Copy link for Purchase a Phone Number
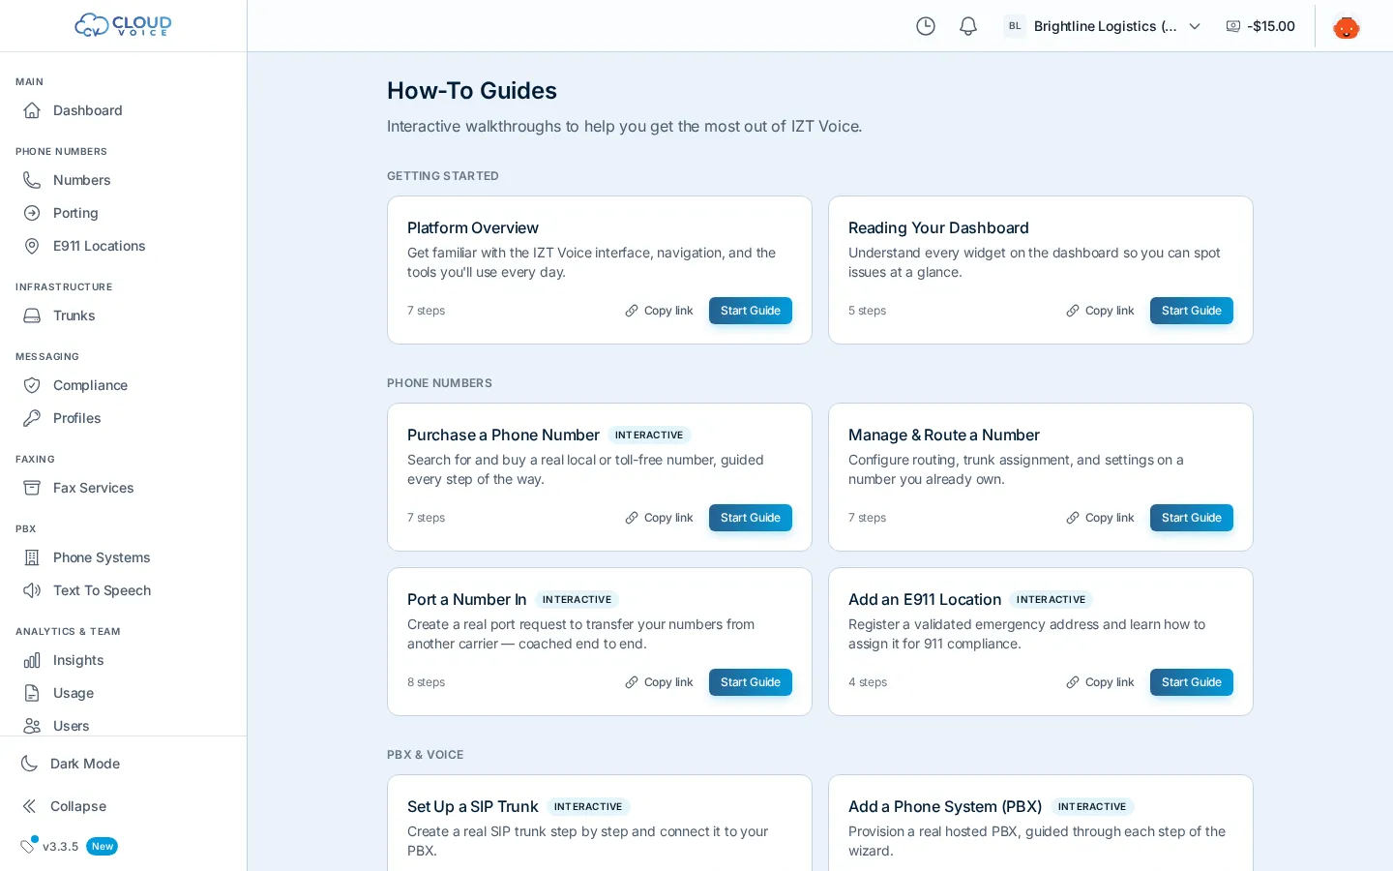 [x=660, y=518]
